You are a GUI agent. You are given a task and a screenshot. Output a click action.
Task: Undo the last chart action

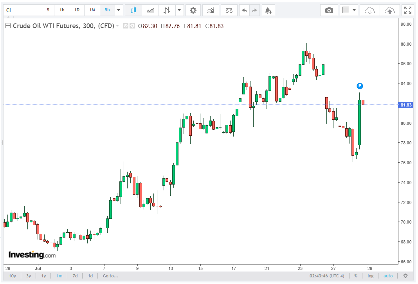(244, 10)
